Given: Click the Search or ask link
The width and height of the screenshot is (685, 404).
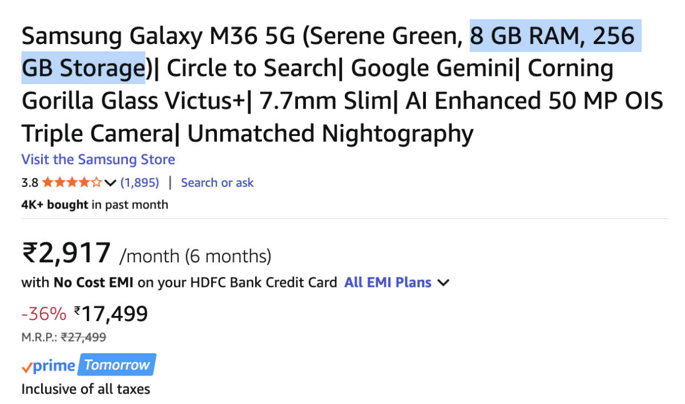Looking at the screenshot, I should [x=217, y=183].
